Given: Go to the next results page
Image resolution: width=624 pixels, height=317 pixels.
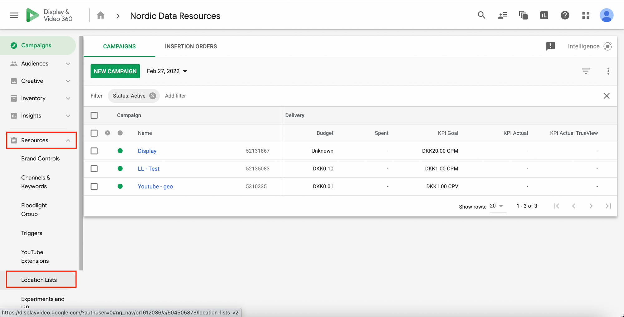Looking at the screenshot, I should click(x=591, y=206).
